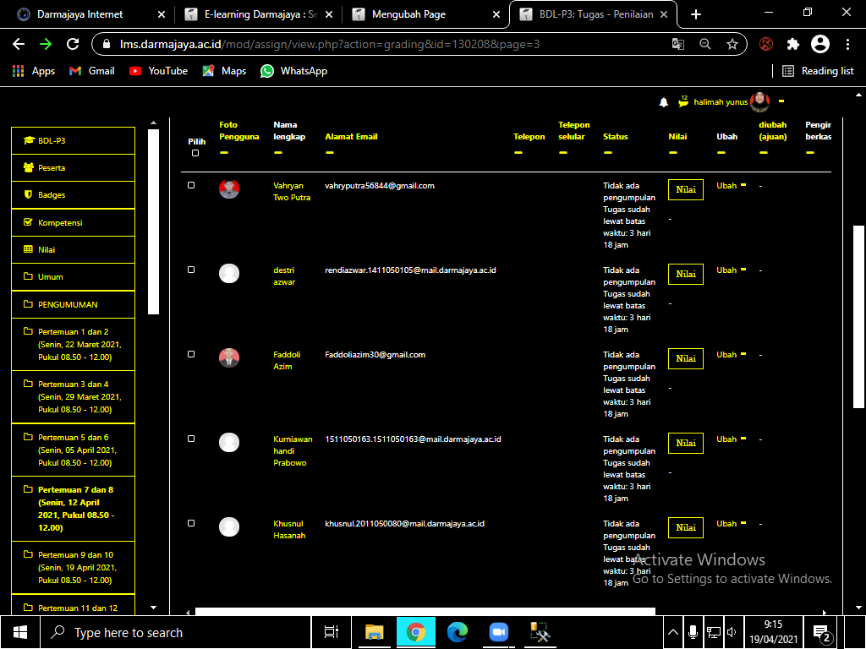
Task: Check the select-all Pilih checkbox
Action: [195, 153]
